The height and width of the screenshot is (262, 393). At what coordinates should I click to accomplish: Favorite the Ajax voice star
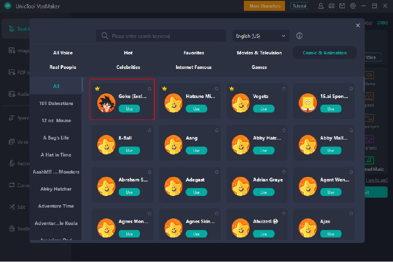click(351, 214)
